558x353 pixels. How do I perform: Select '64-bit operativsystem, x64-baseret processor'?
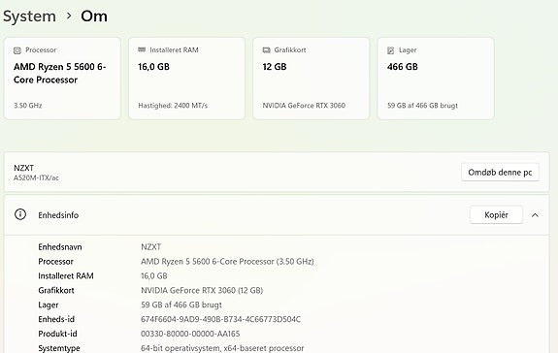[x=222, y=348]
